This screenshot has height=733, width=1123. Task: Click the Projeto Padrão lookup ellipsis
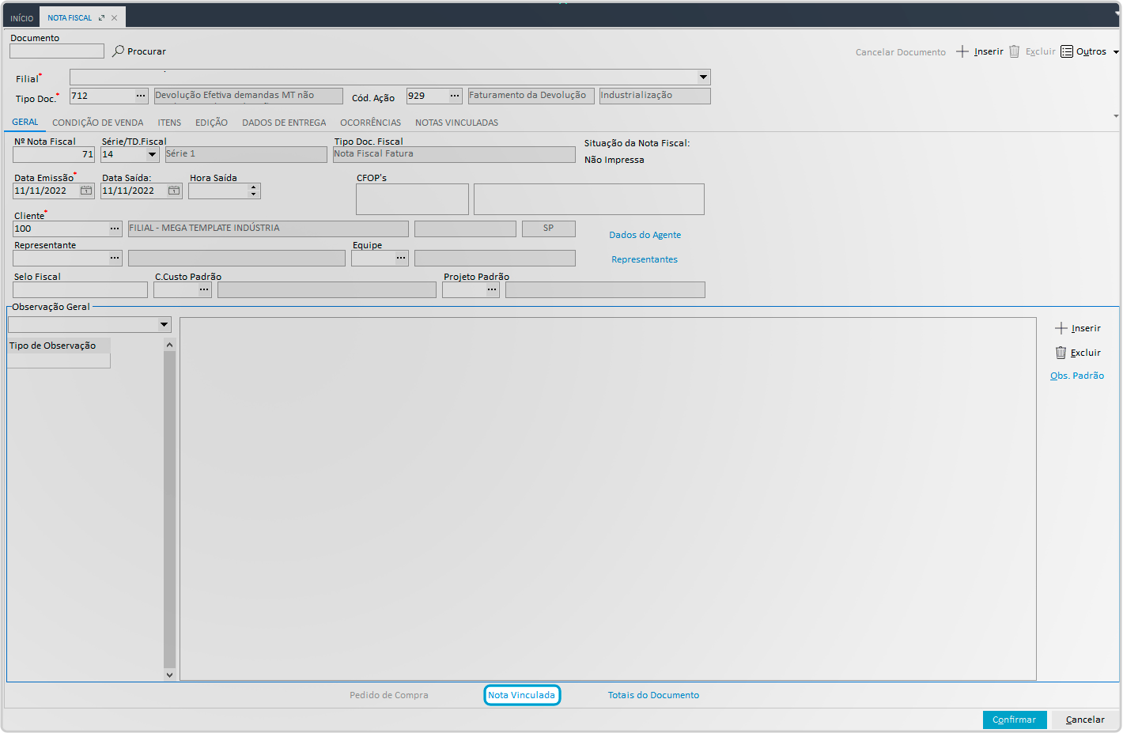click(x=492, y=290)
